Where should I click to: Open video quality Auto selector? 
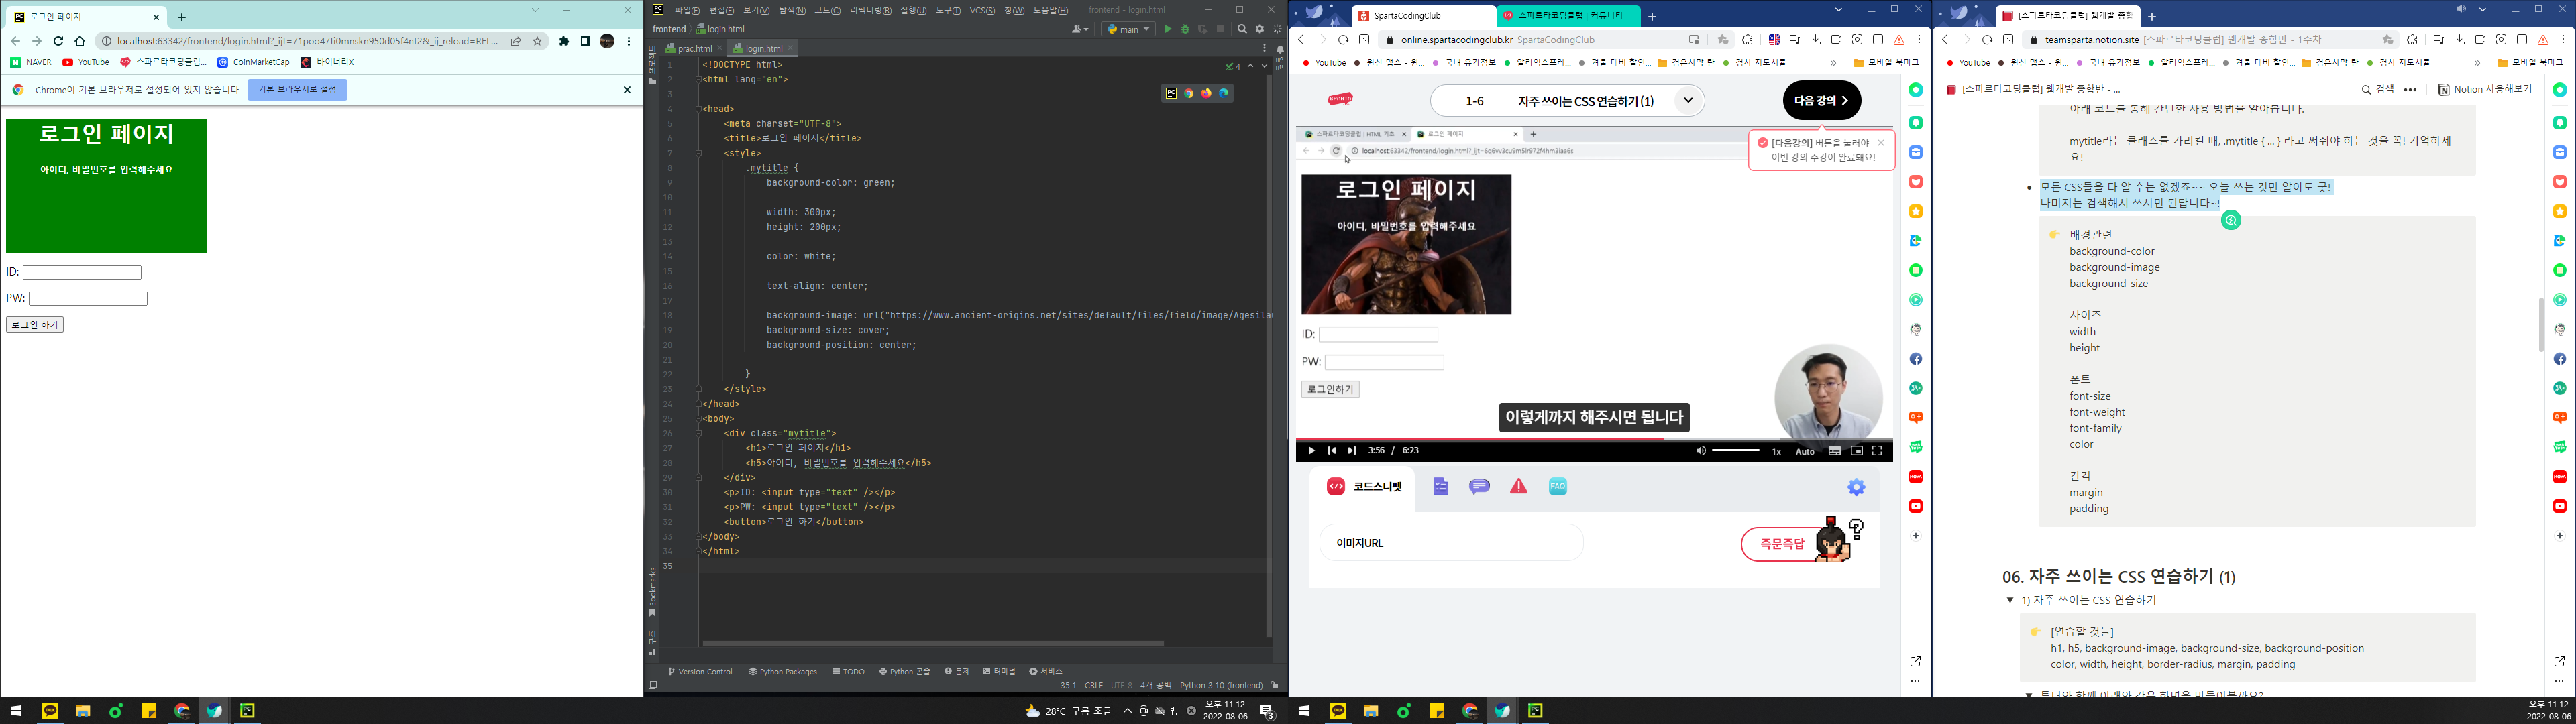[x=1805, y=451]
